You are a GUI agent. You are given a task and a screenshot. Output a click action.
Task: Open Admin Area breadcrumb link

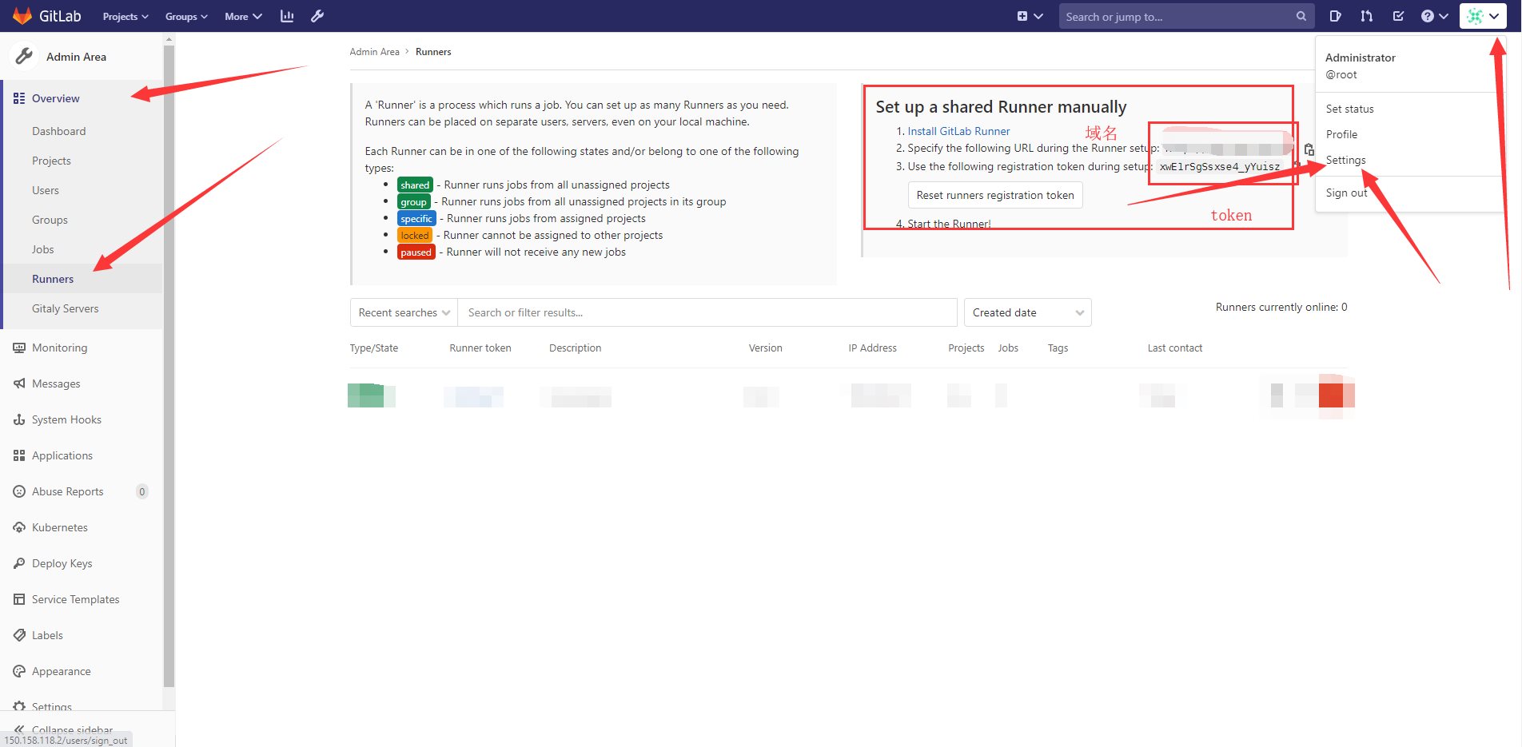[374, 52]
